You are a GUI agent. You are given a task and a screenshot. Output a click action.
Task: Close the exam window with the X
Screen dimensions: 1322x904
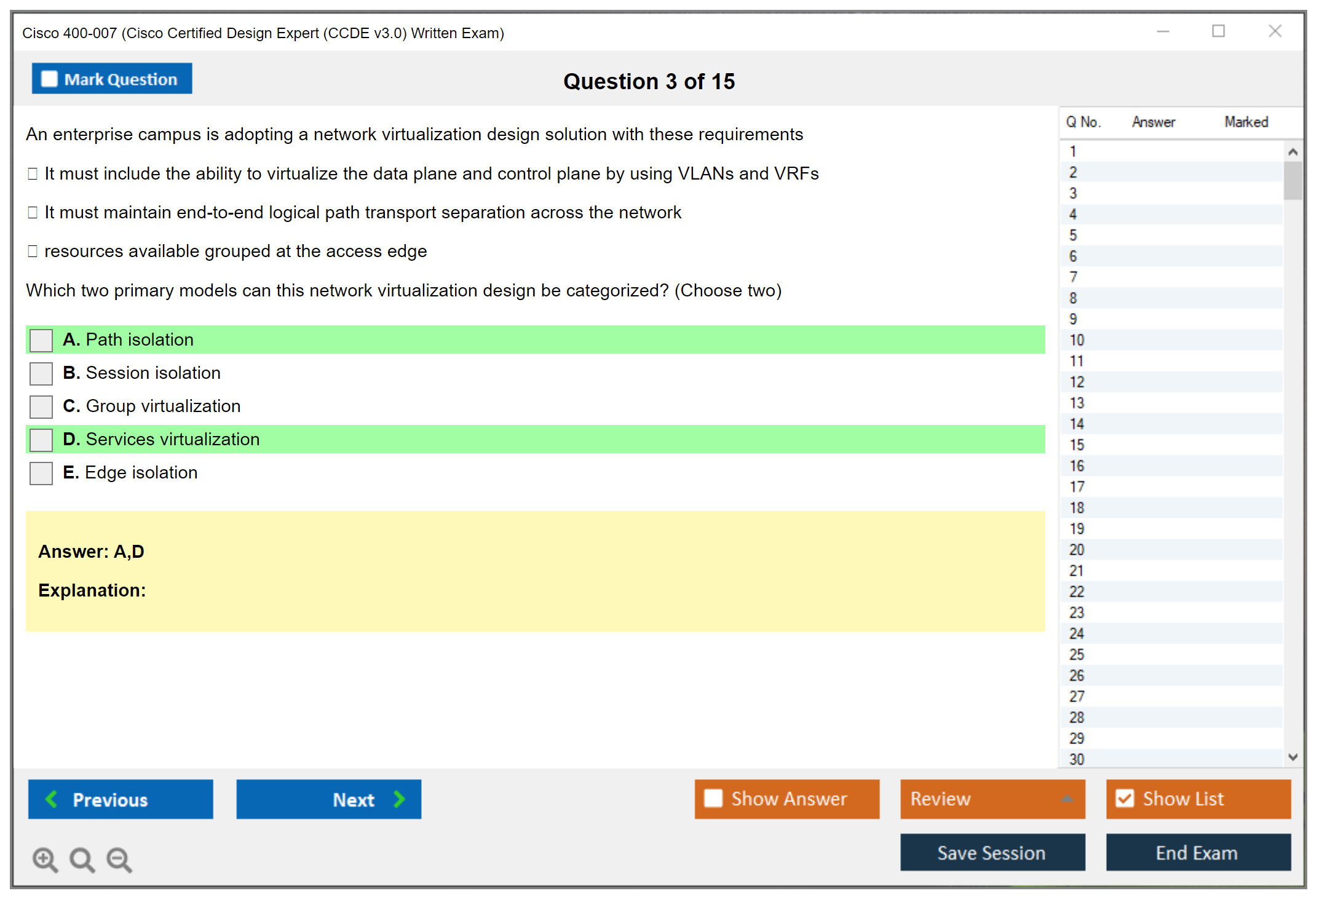[x=1275, y=31]
